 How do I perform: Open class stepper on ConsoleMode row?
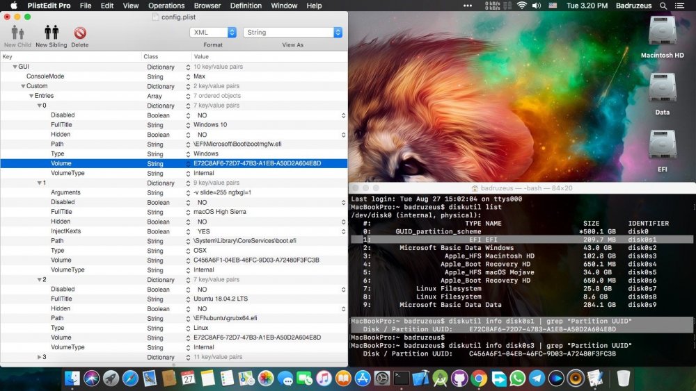(188, 76)
